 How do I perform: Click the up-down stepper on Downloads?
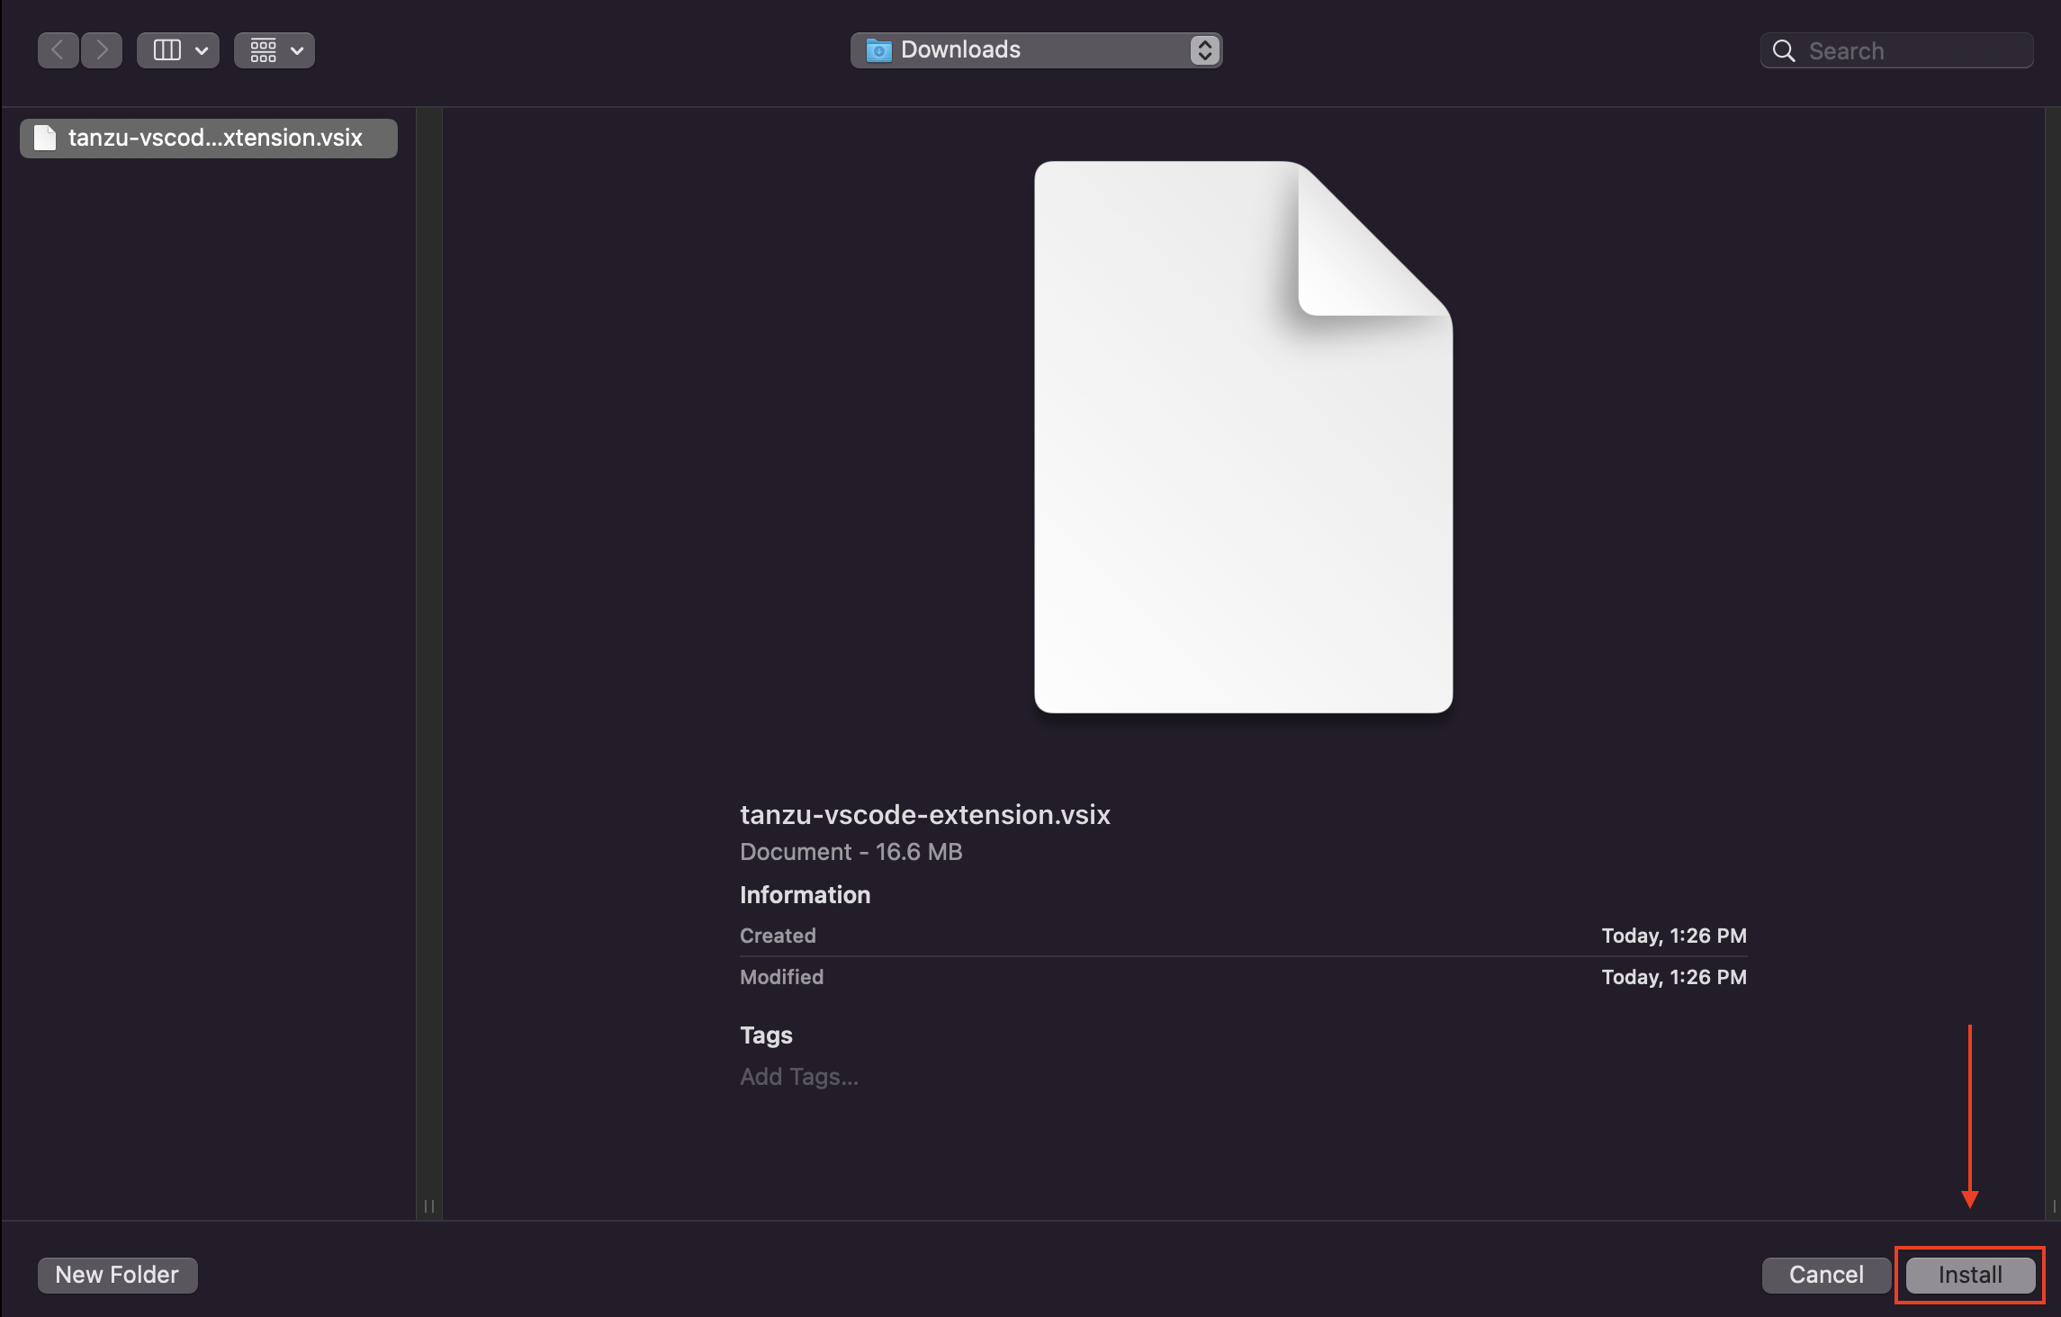[1204, 50]
